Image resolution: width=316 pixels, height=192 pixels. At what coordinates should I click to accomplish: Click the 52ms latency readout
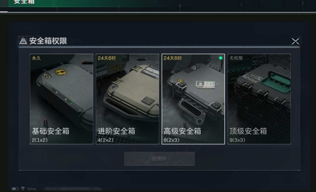point(32,189)
